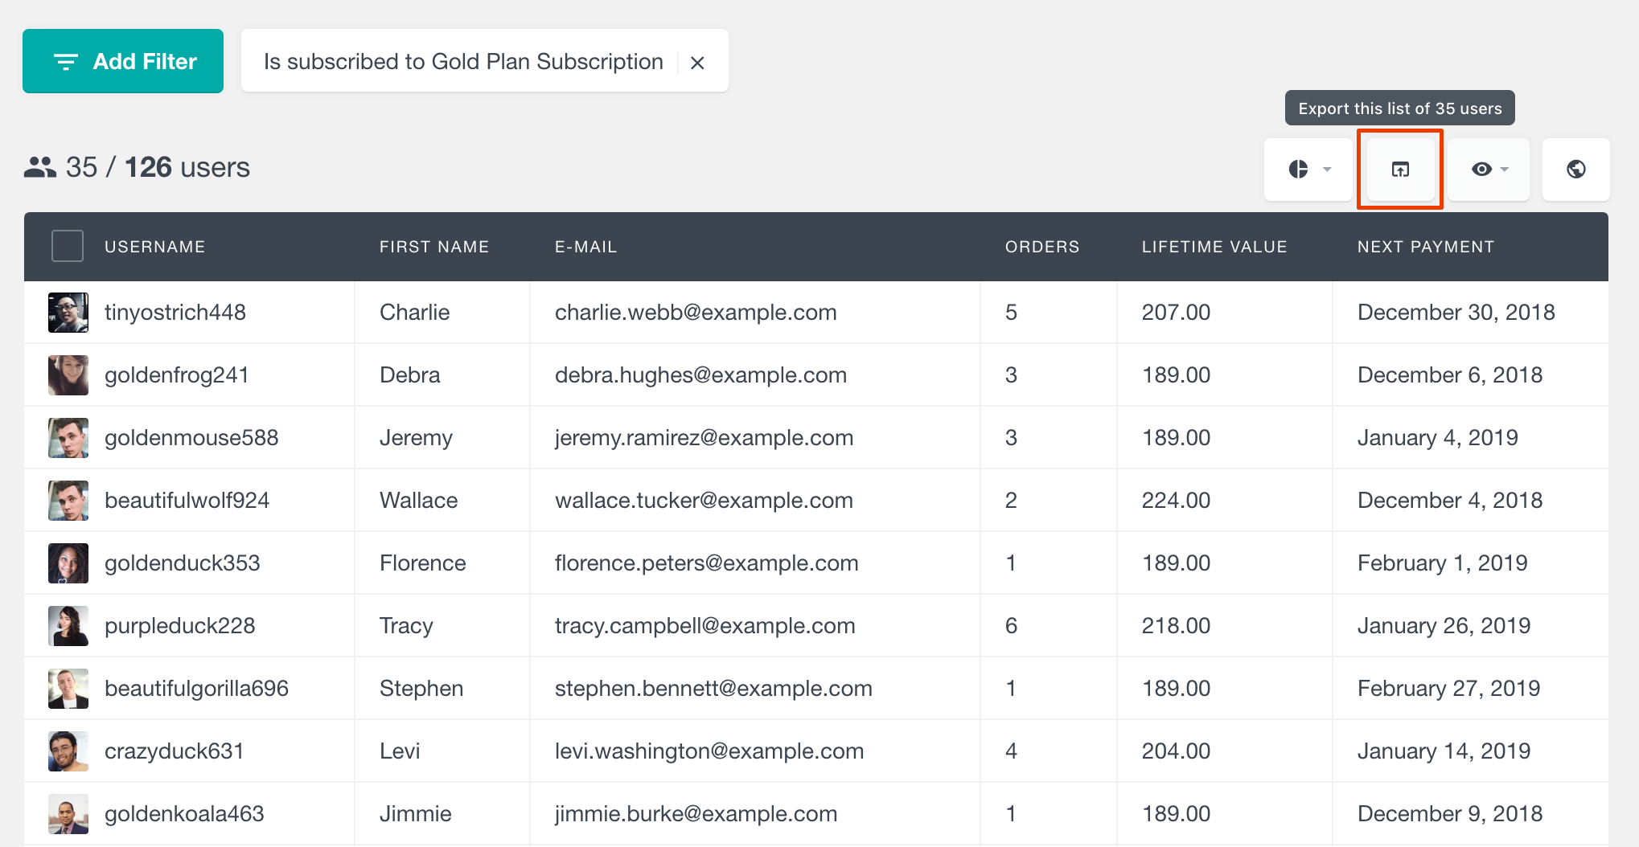The image size is (1639, 847).
Task: Sort by the E-mail column header
Action: pyautogui.click(x=585, y=247)
